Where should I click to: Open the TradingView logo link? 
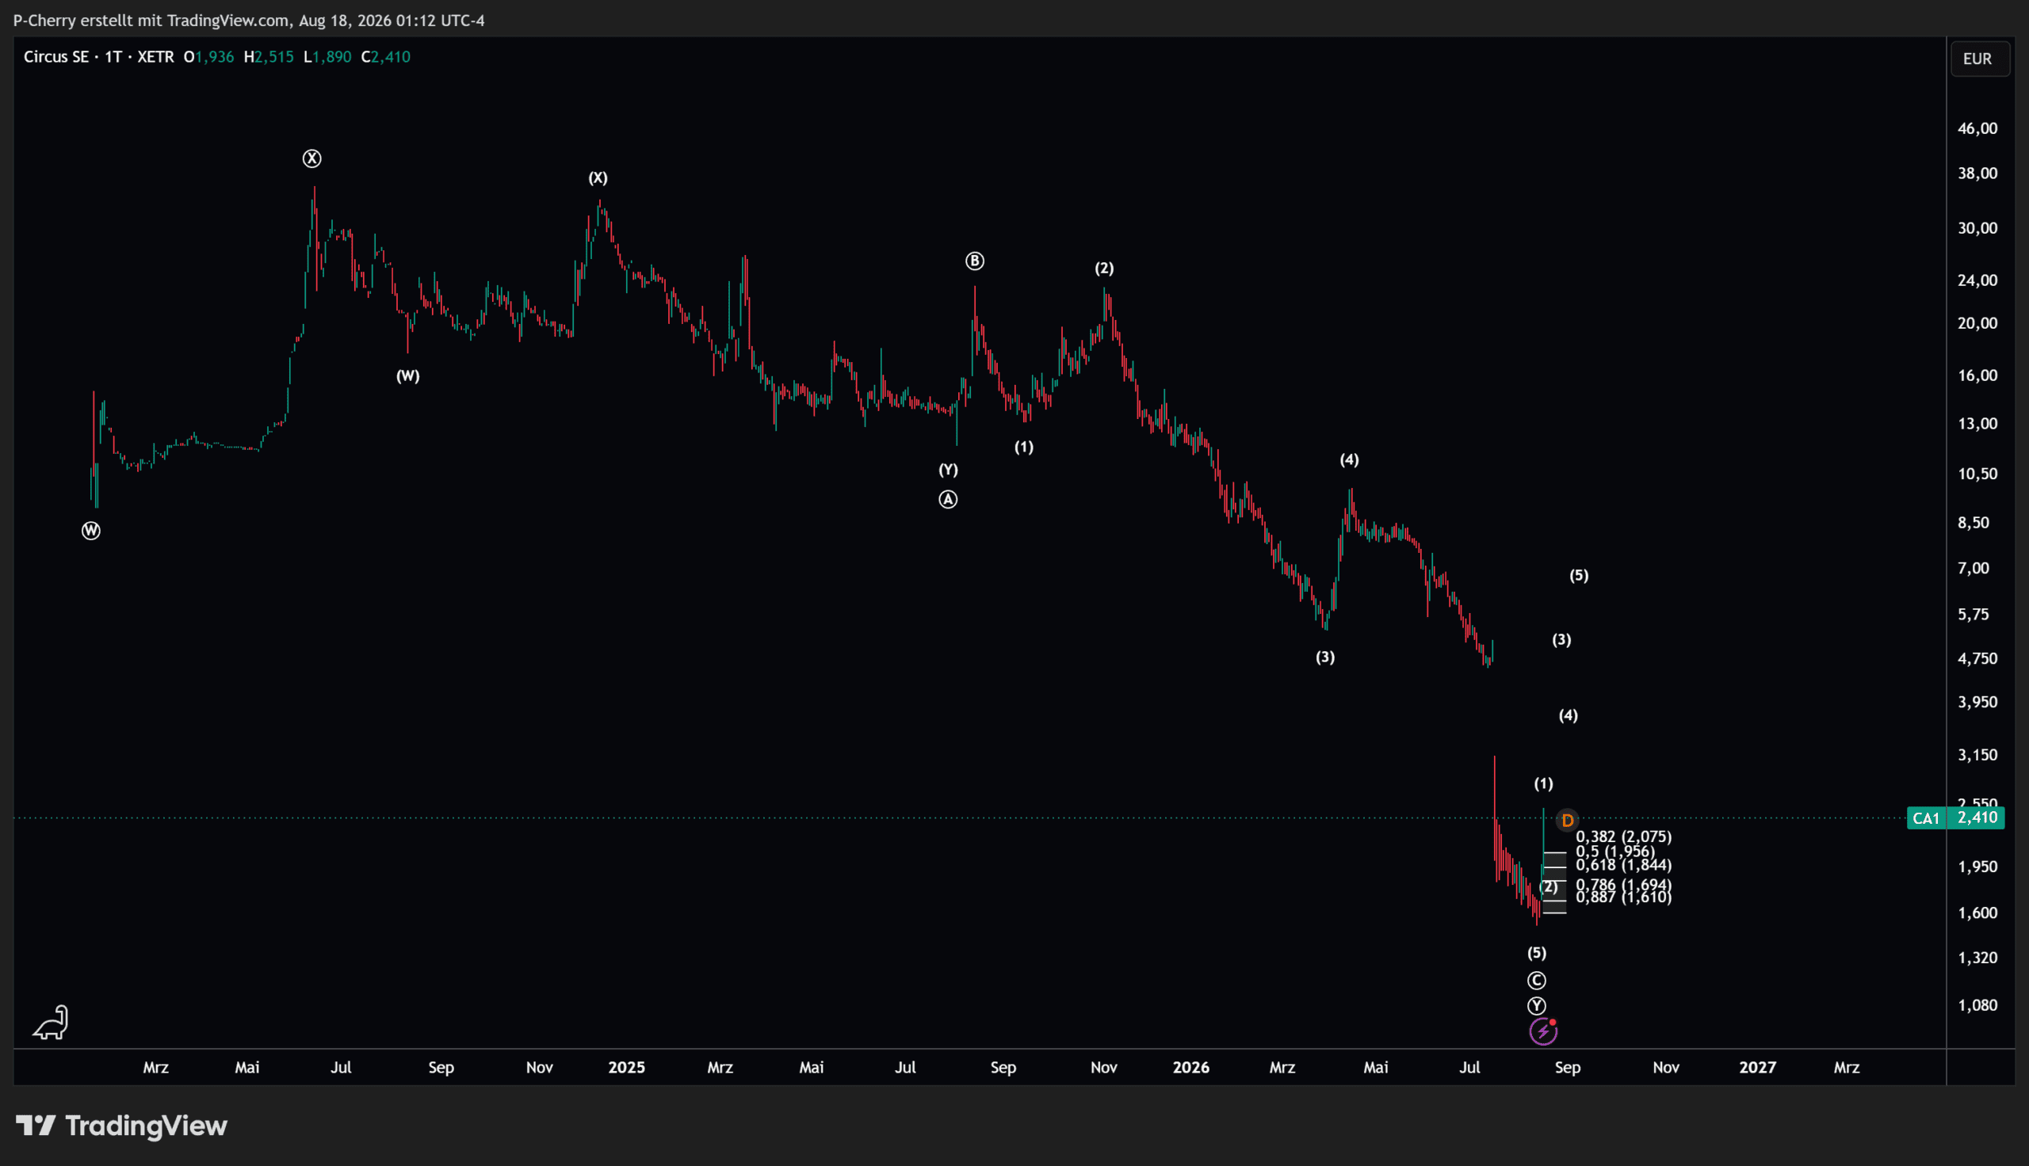click(122, 1126)
